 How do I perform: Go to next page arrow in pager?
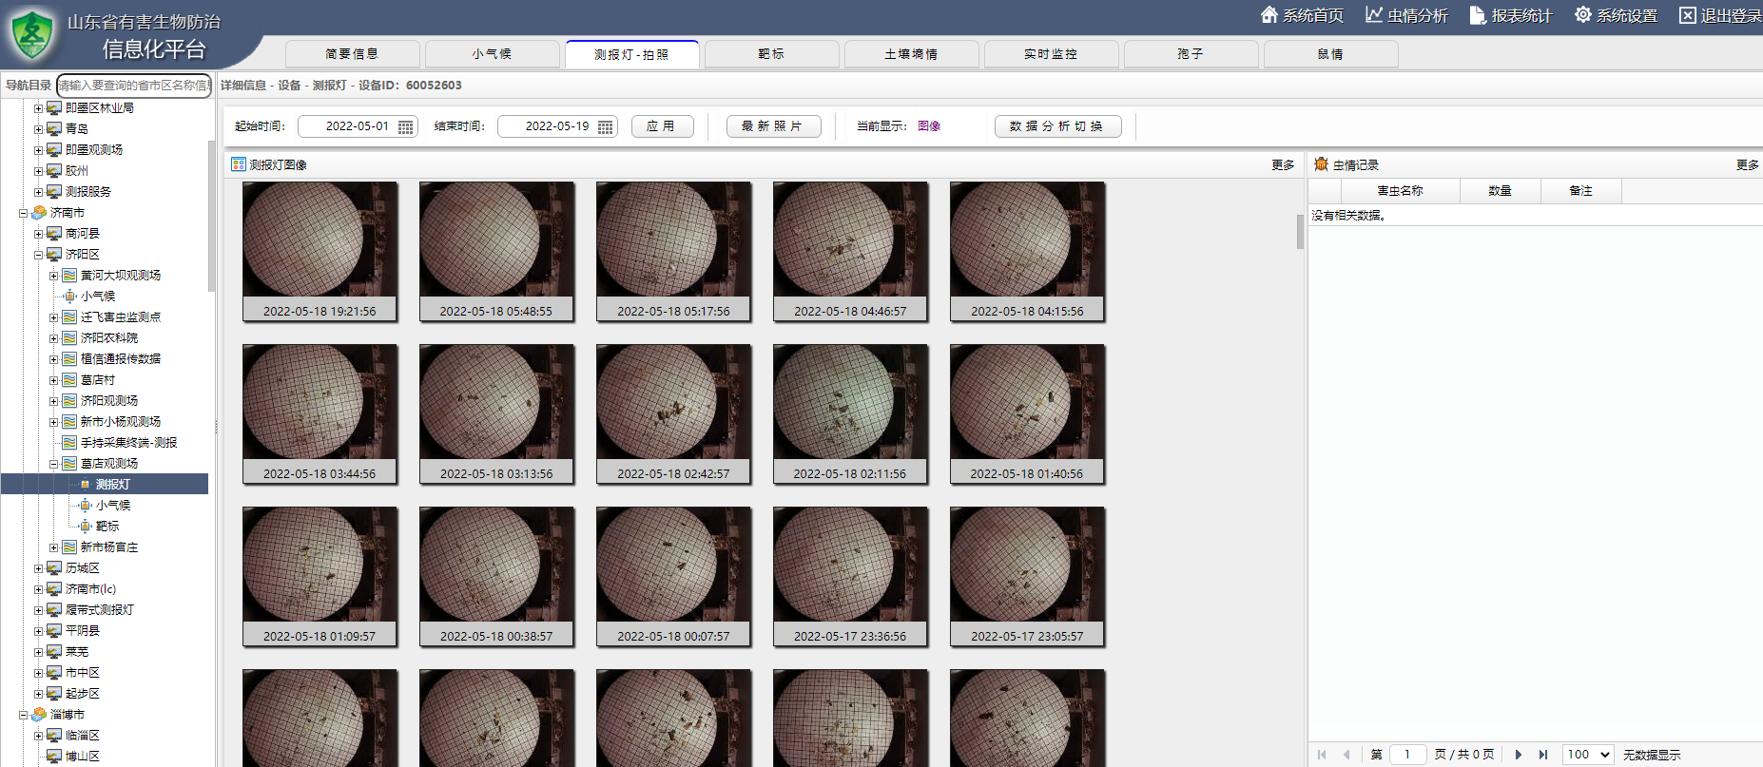[x=1518, y=755]
